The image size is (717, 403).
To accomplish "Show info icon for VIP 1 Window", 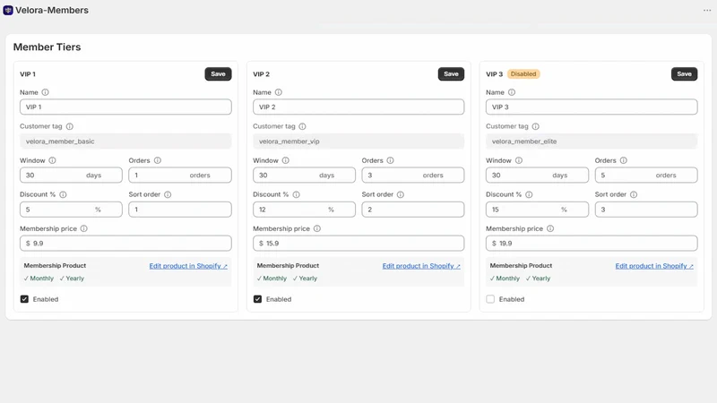I will [53, 160].
